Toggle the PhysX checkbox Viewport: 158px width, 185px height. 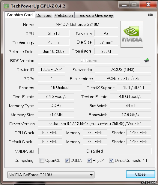tap(89, 160)
